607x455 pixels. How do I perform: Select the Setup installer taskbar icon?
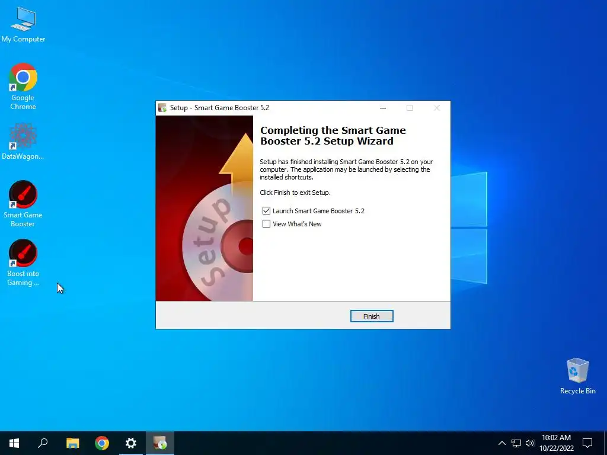pos(160,443)
